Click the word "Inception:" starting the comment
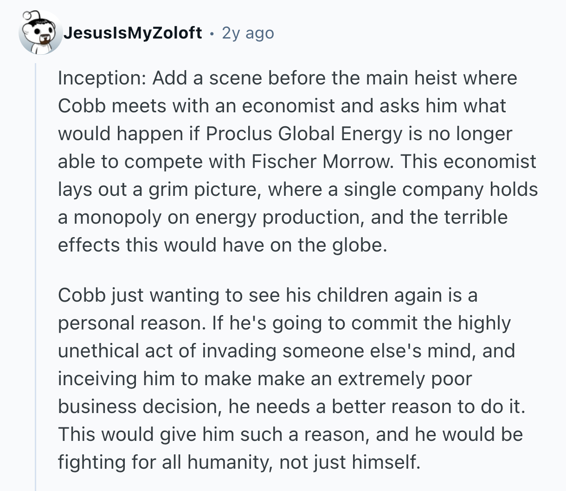 (102, 78)
